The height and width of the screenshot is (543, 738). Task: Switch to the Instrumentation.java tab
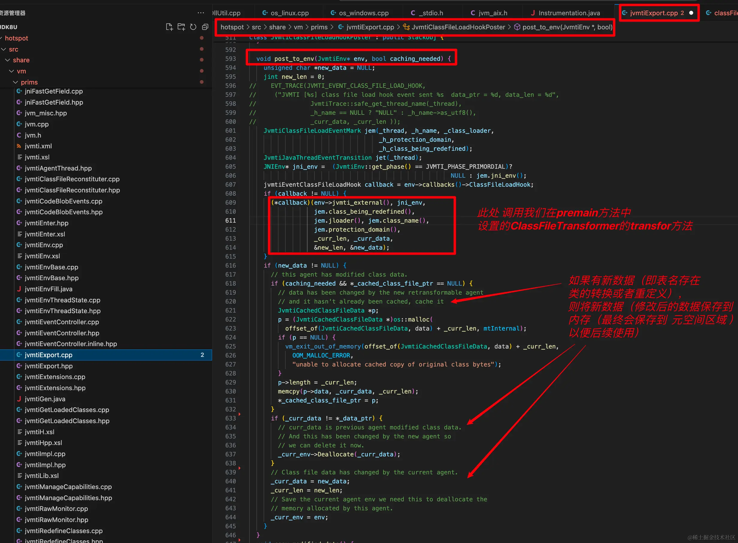pos(569,13)
